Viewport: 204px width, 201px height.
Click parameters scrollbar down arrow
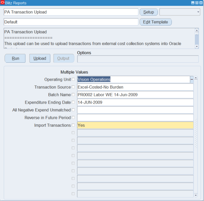point(196,195)
